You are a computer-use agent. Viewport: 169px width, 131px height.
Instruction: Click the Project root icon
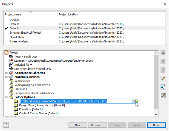pyautogui.click(x=6, y=53)
